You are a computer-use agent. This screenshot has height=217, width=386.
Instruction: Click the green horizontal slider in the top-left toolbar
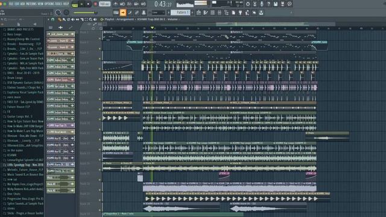[x=85, y=13]
